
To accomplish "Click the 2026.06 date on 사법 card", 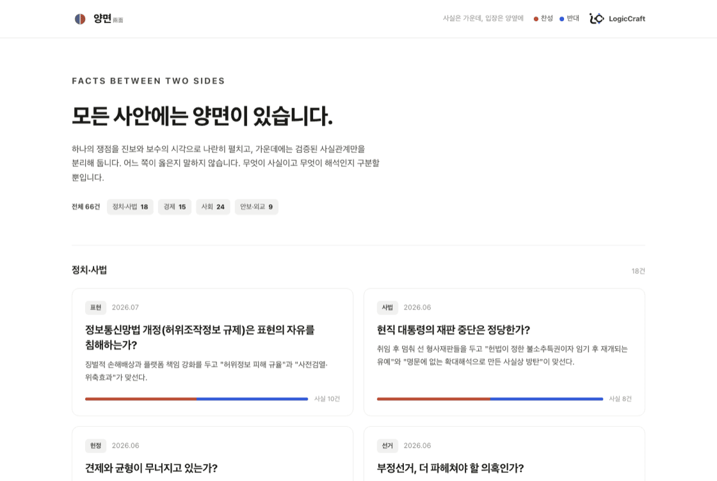I will pyautogui.click(x=417, y=308).
